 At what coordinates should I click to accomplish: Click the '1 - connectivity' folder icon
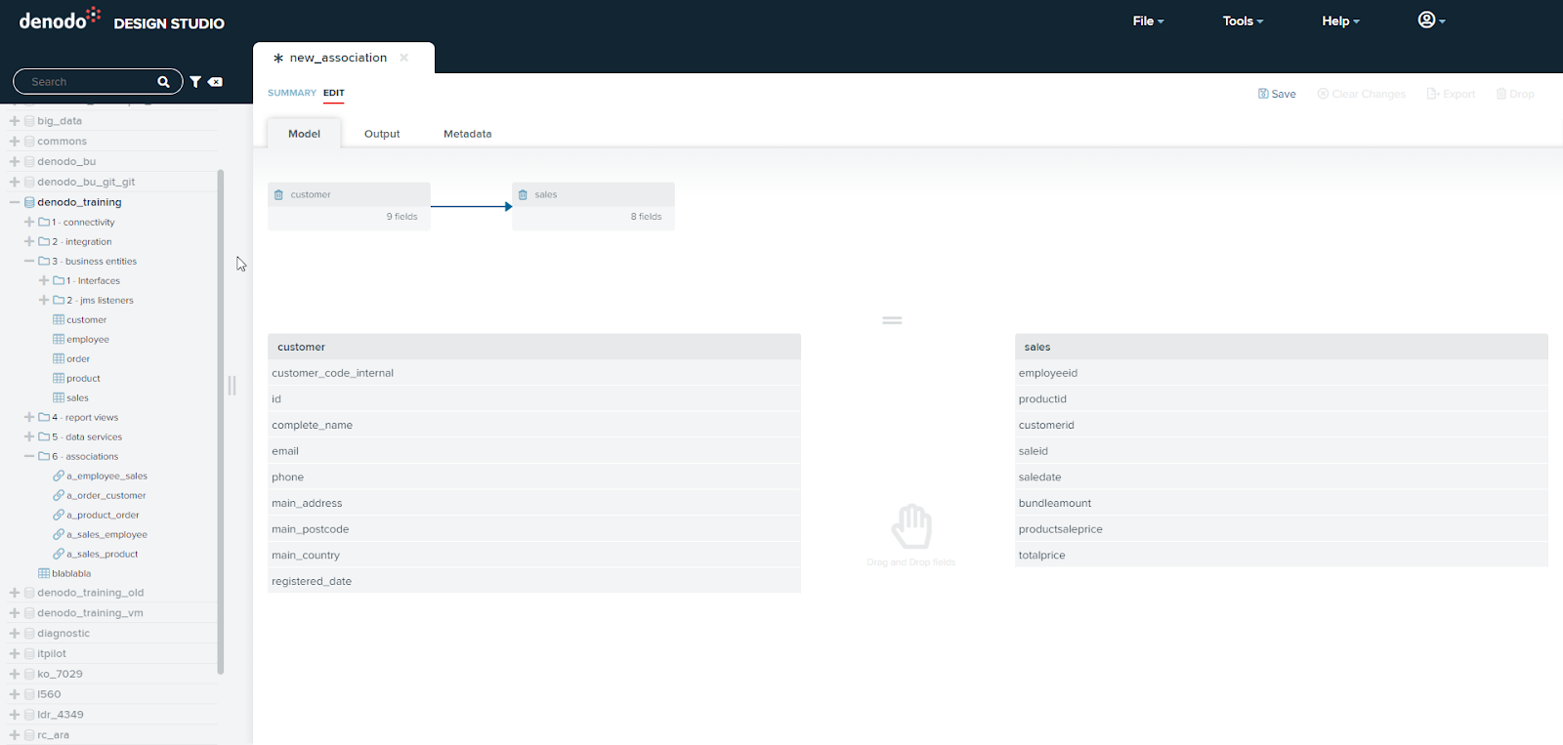coord(44,222)
